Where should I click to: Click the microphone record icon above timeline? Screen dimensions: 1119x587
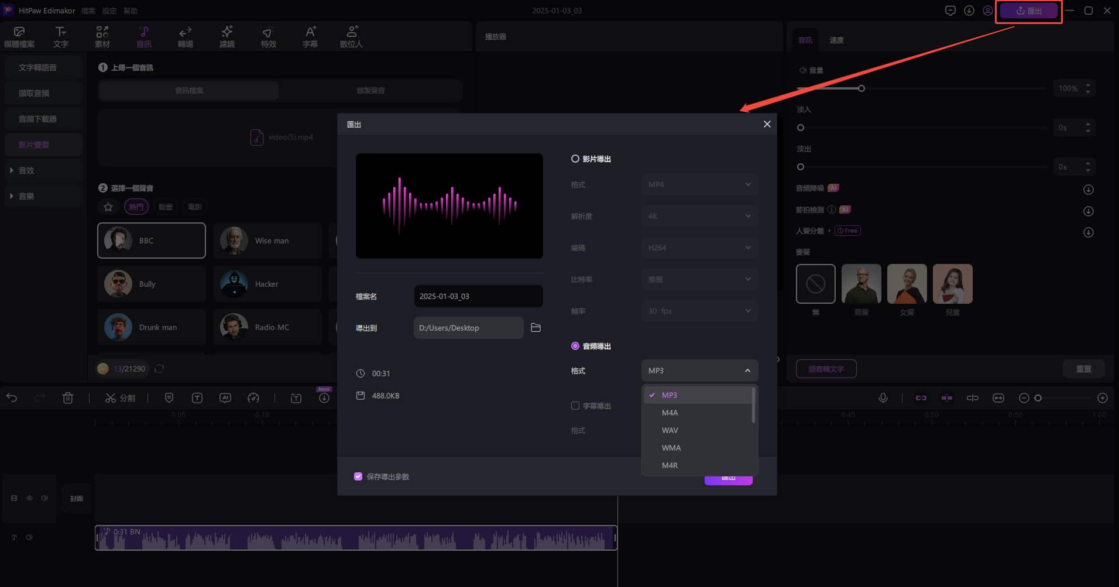click(x=883, y=398)
